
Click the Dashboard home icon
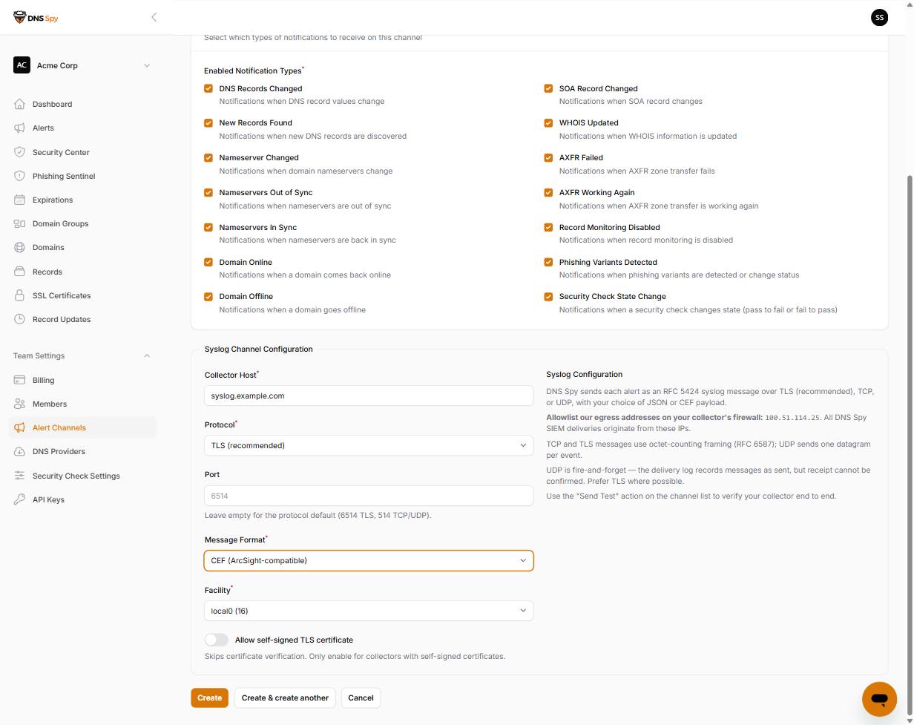[19, 104]
